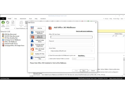Click the Office 365 User Name field
125x94 pixels.
(71, 37)
